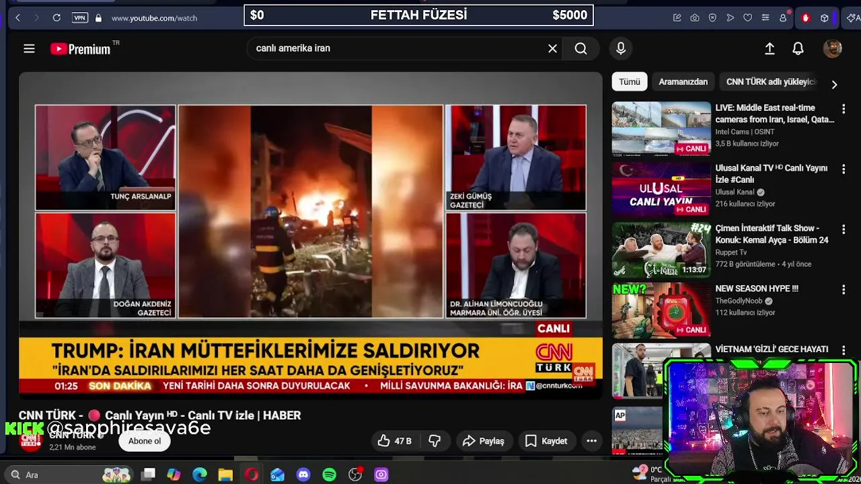The height and width of the screenshot is (484, 861).
Task: Open Discord from the taskbar
Action: (303, 475)
